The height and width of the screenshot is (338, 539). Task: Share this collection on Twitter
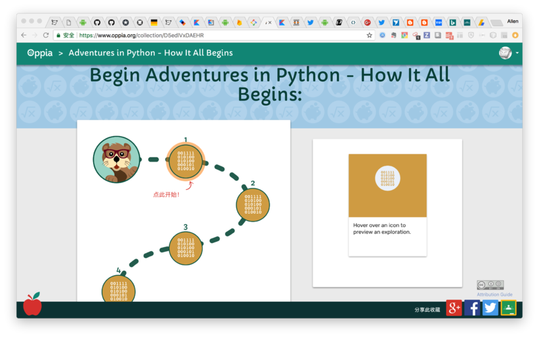490,308
